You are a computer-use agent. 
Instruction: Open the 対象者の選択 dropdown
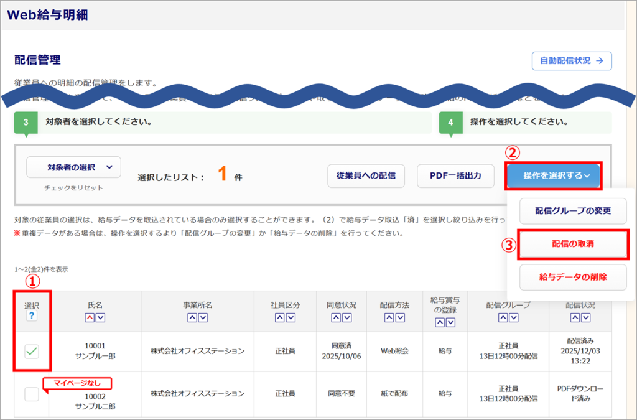[73, 167]
